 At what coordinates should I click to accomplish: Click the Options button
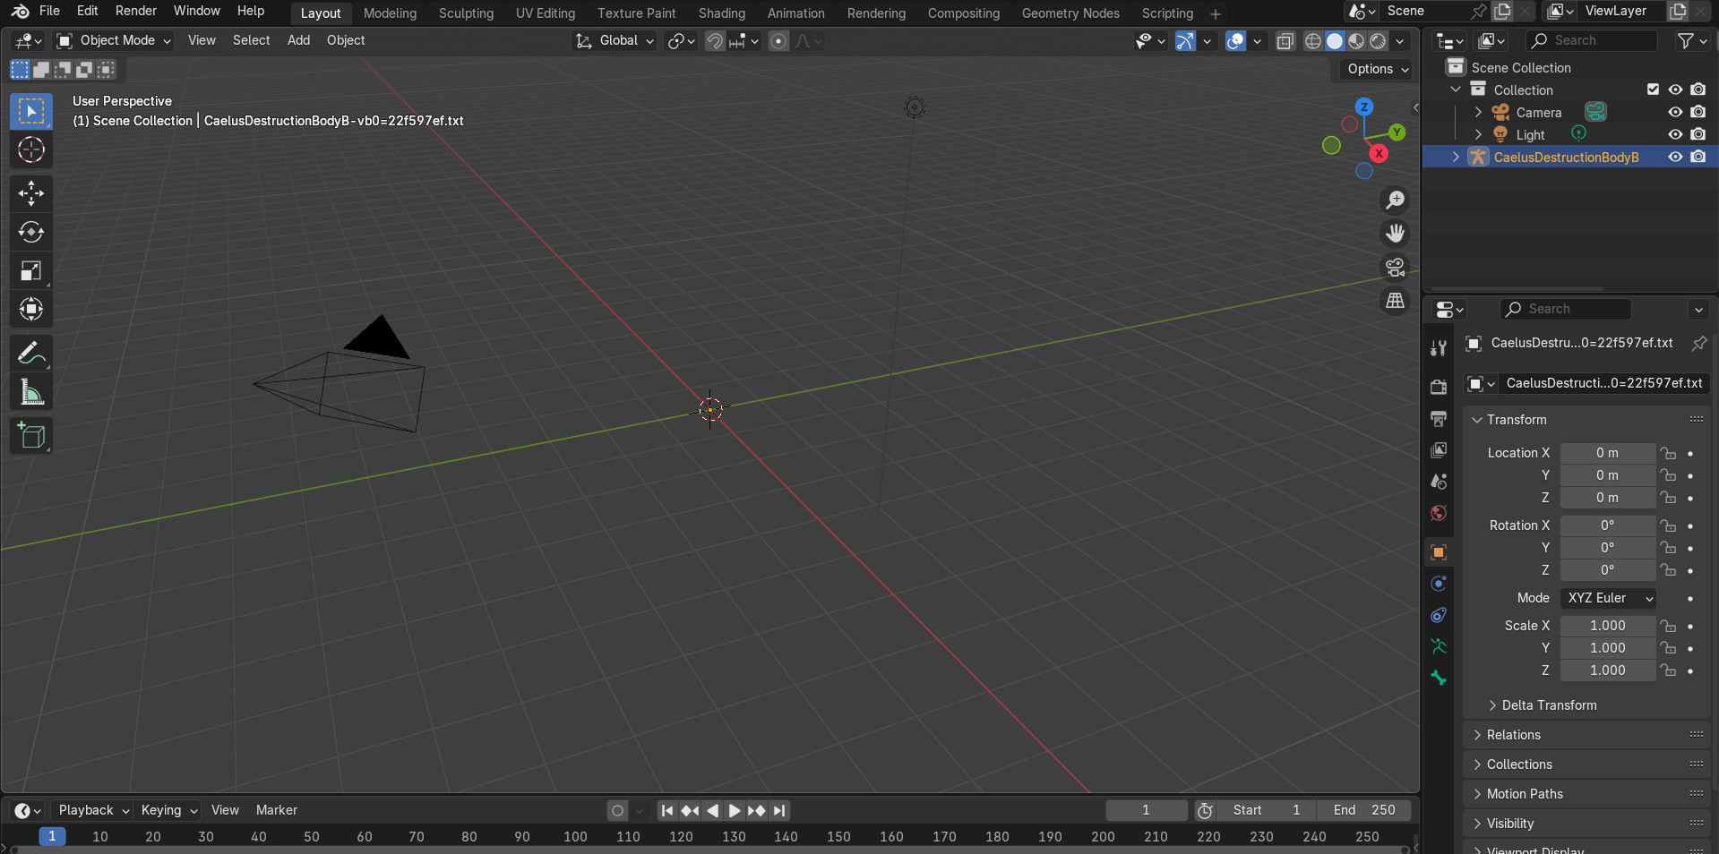pos(1374,69)
